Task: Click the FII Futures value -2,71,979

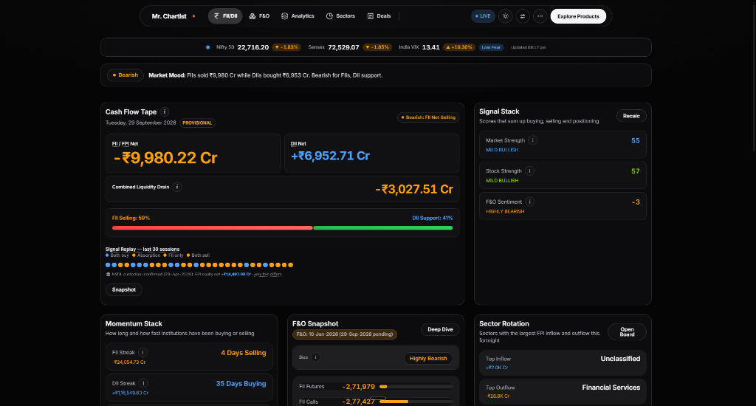Action: (359, 387)
